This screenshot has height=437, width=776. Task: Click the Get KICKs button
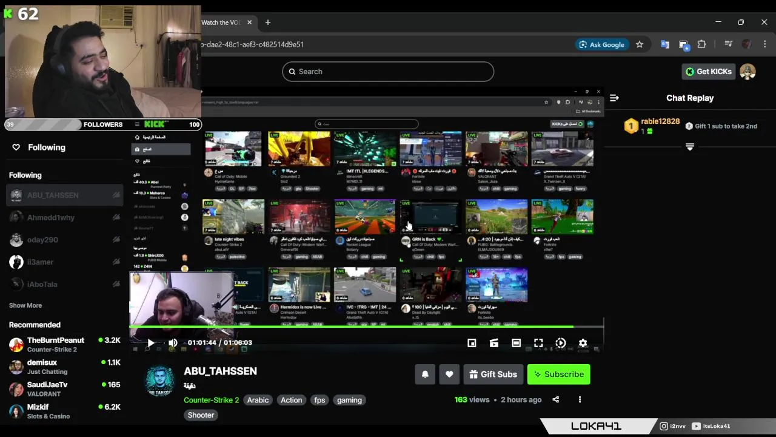709,72
